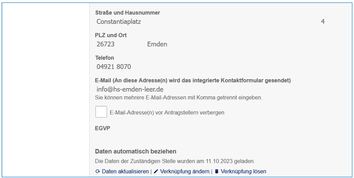Select the 'Verknüpfung lösen' link text
Screen dimensions: 354x178
click(243, 172)
